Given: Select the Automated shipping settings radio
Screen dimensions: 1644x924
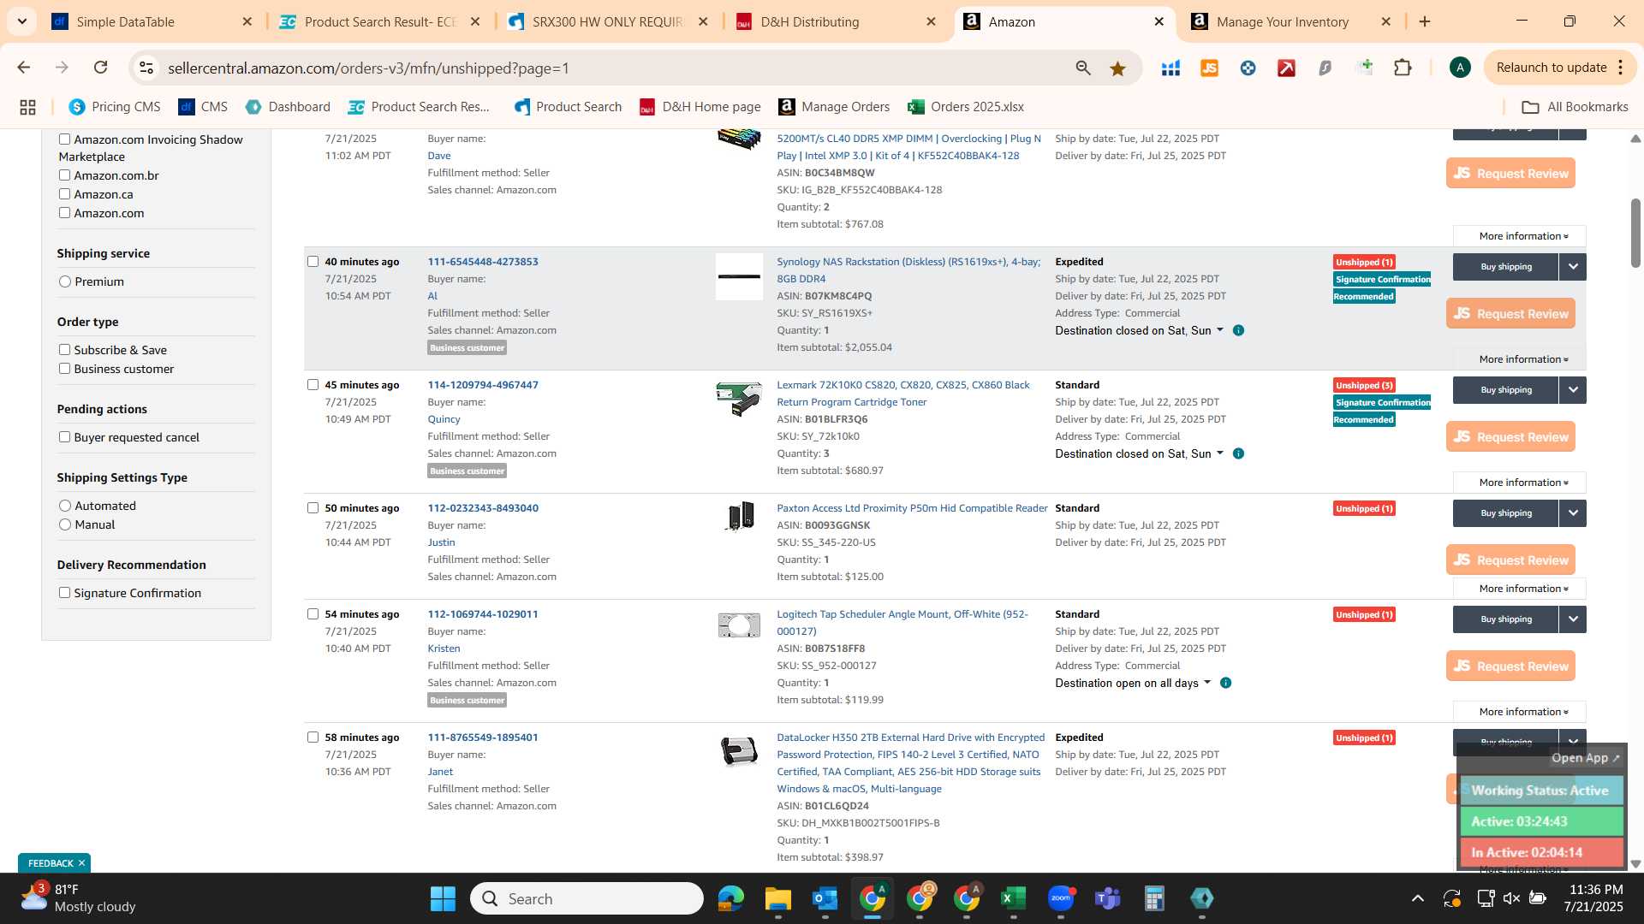Looking at the screenshot, I should click(x=65, y=506).
